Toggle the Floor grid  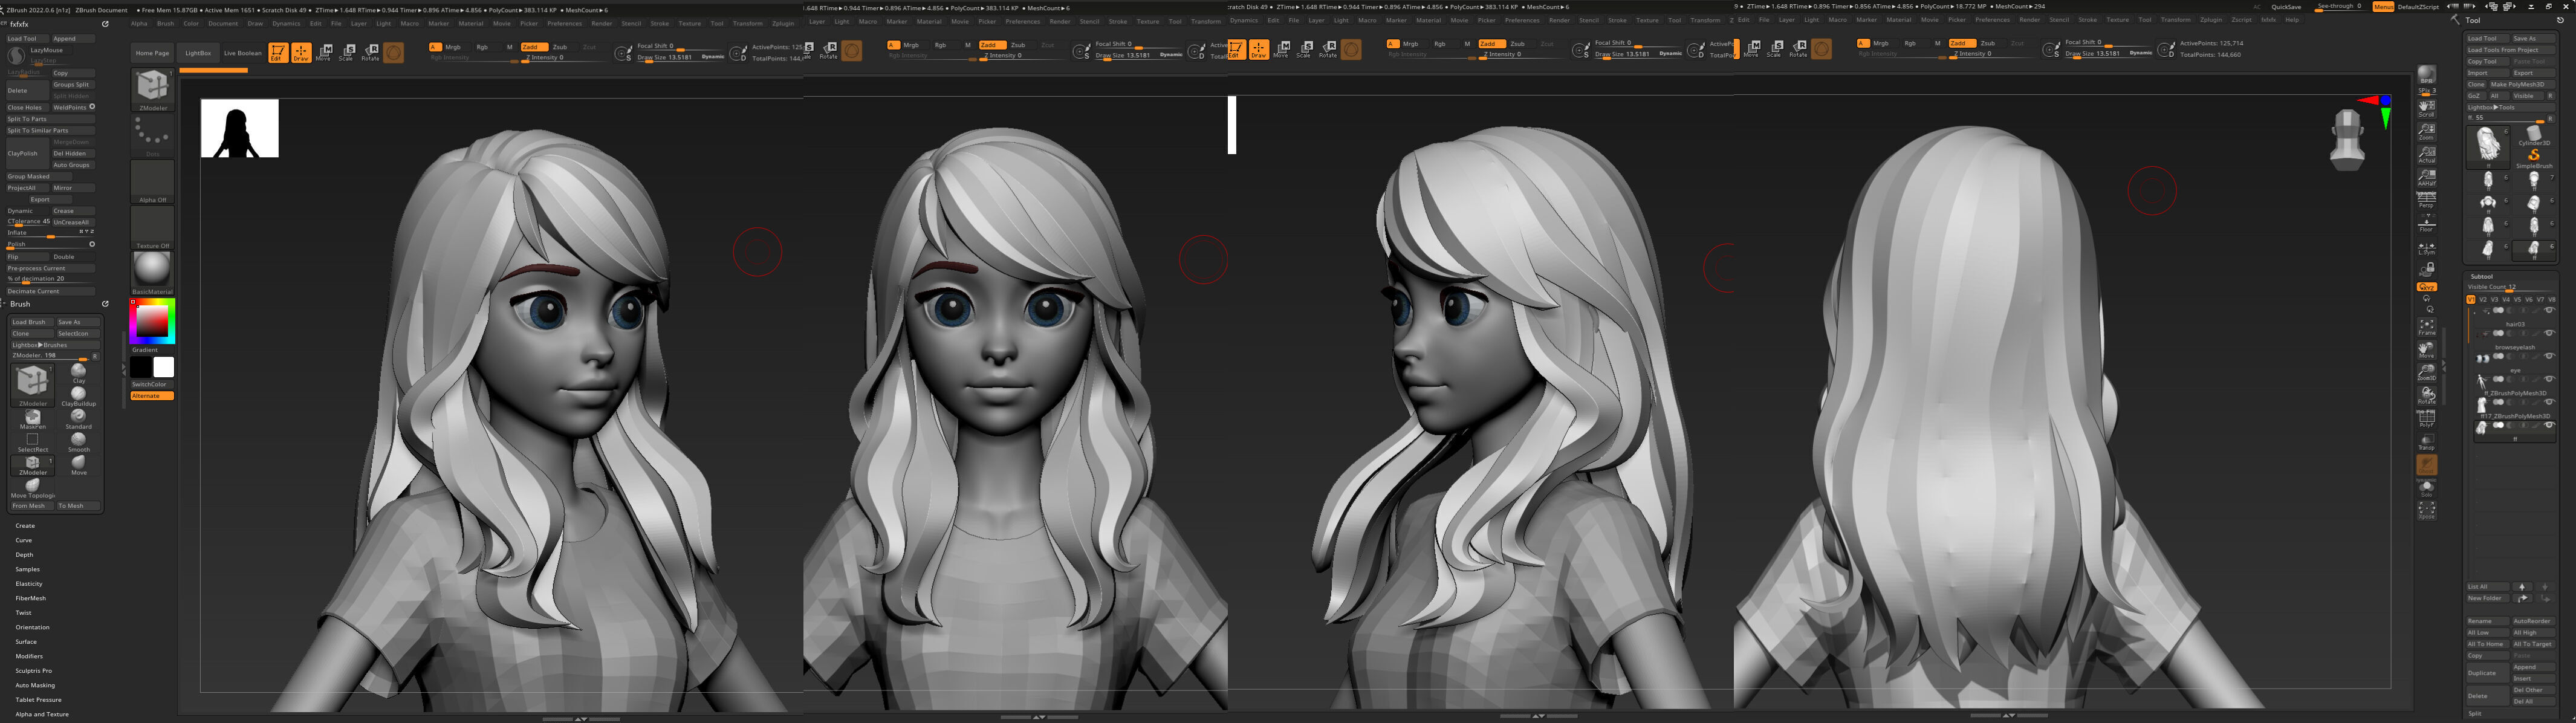[2426, 223]
